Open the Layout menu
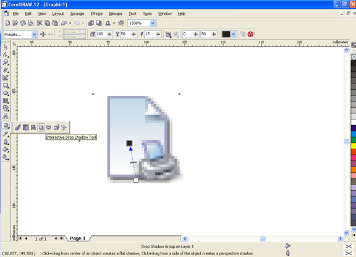Image resolution: width=356 pixels, height=257 pixels. click(x=58, y=14)
